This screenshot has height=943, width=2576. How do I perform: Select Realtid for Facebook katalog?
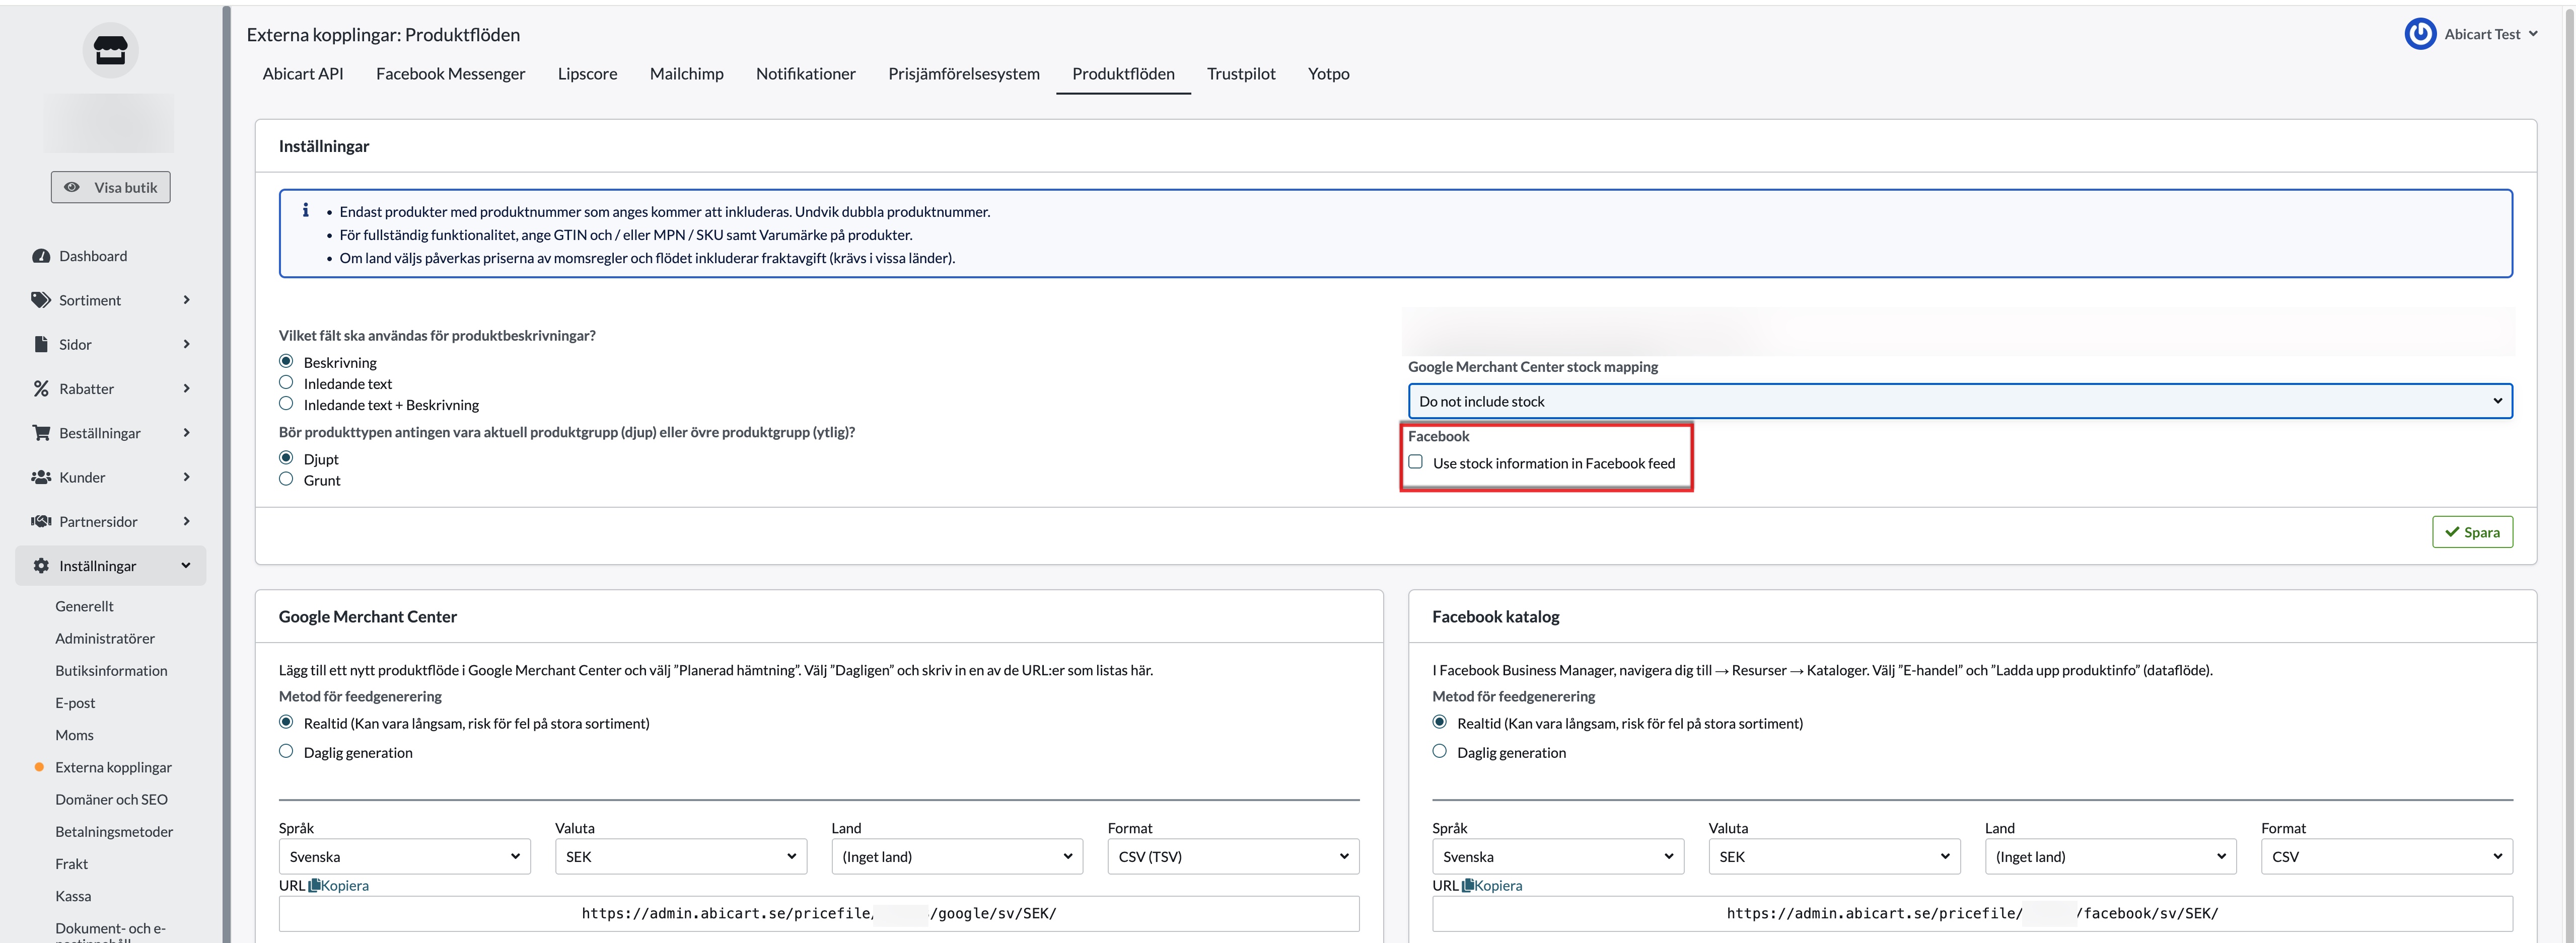1439,721
